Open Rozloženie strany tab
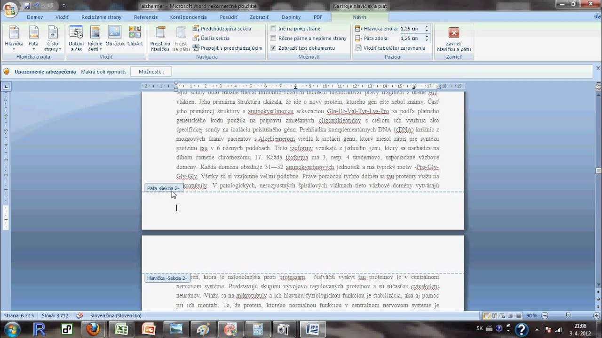This screenshot has width=602, height=338. tap(101, 17)
